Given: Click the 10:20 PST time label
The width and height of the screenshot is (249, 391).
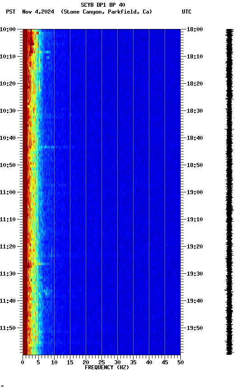Looking at the screenshot, I should point(8,84).
